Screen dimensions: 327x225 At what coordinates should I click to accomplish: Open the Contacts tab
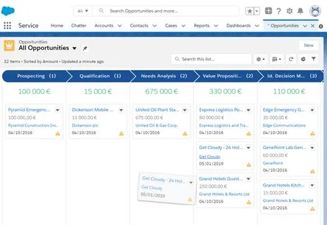coord(139,25)
